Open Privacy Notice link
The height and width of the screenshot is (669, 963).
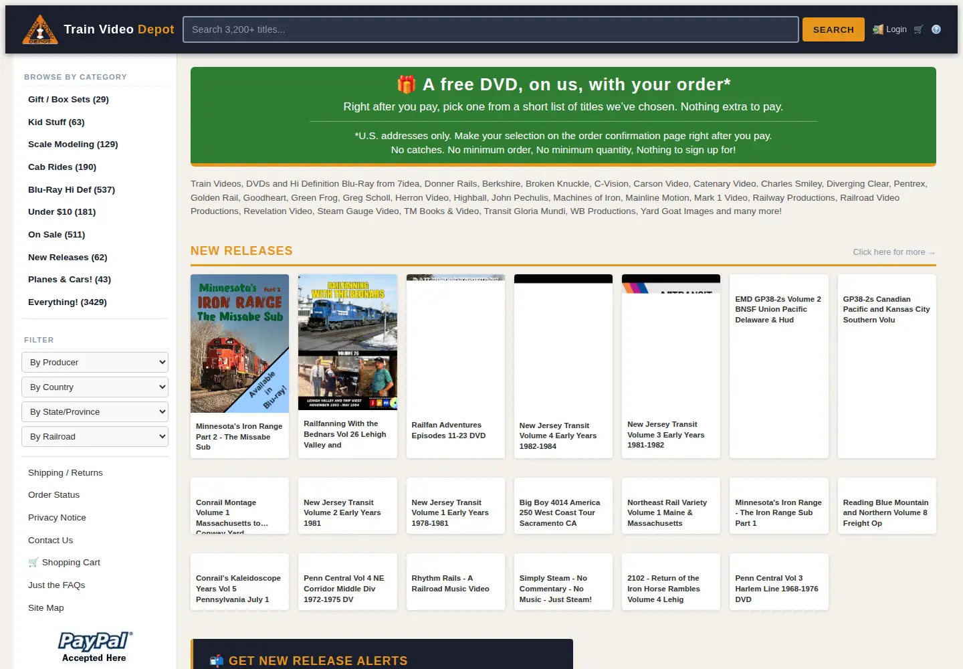[57, 518]
